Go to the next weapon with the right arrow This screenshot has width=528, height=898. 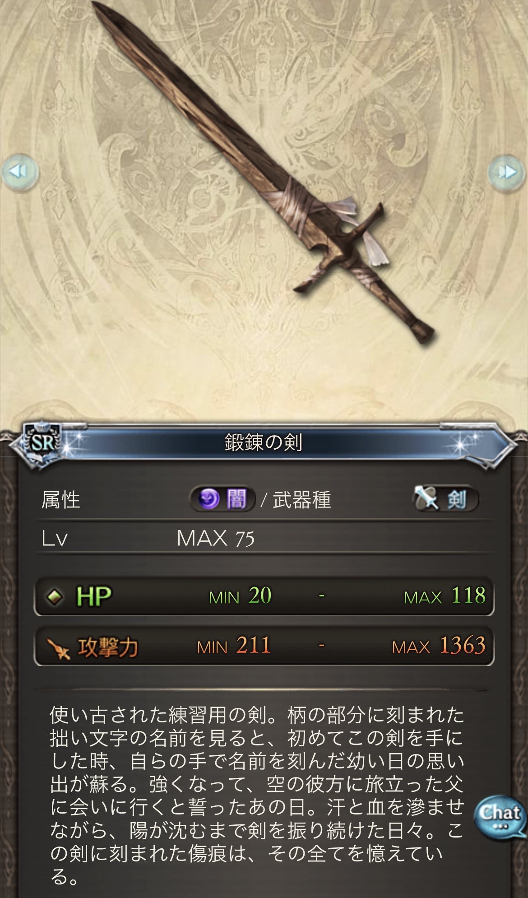508,172
